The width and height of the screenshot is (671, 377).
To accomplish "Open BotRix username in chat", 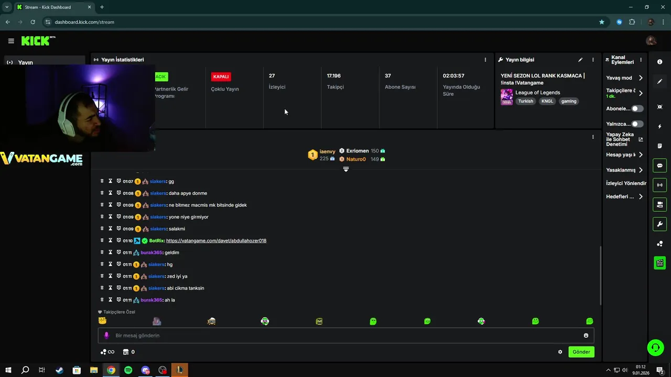I will click(x=157, y=241).
